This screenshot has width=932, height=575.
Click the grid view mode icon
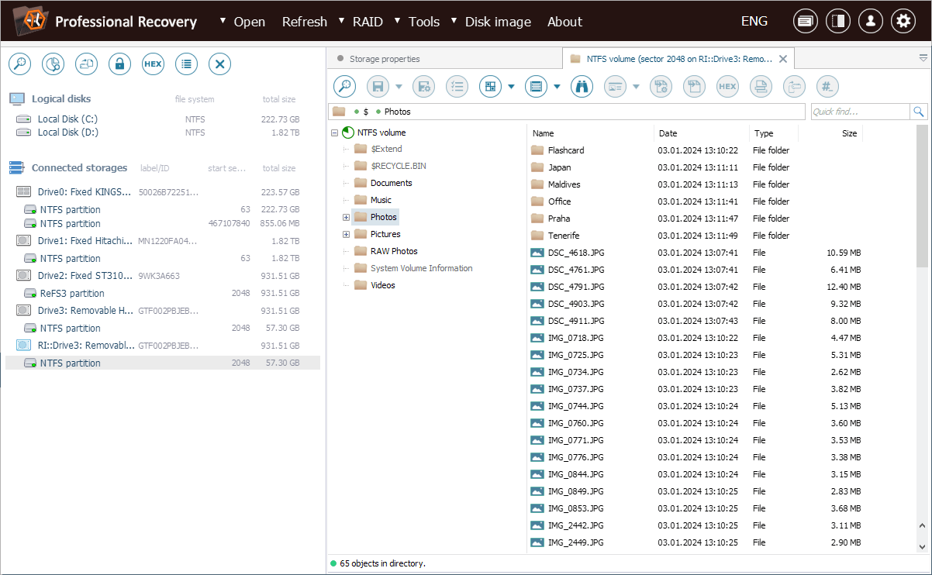tap(490, 87)
